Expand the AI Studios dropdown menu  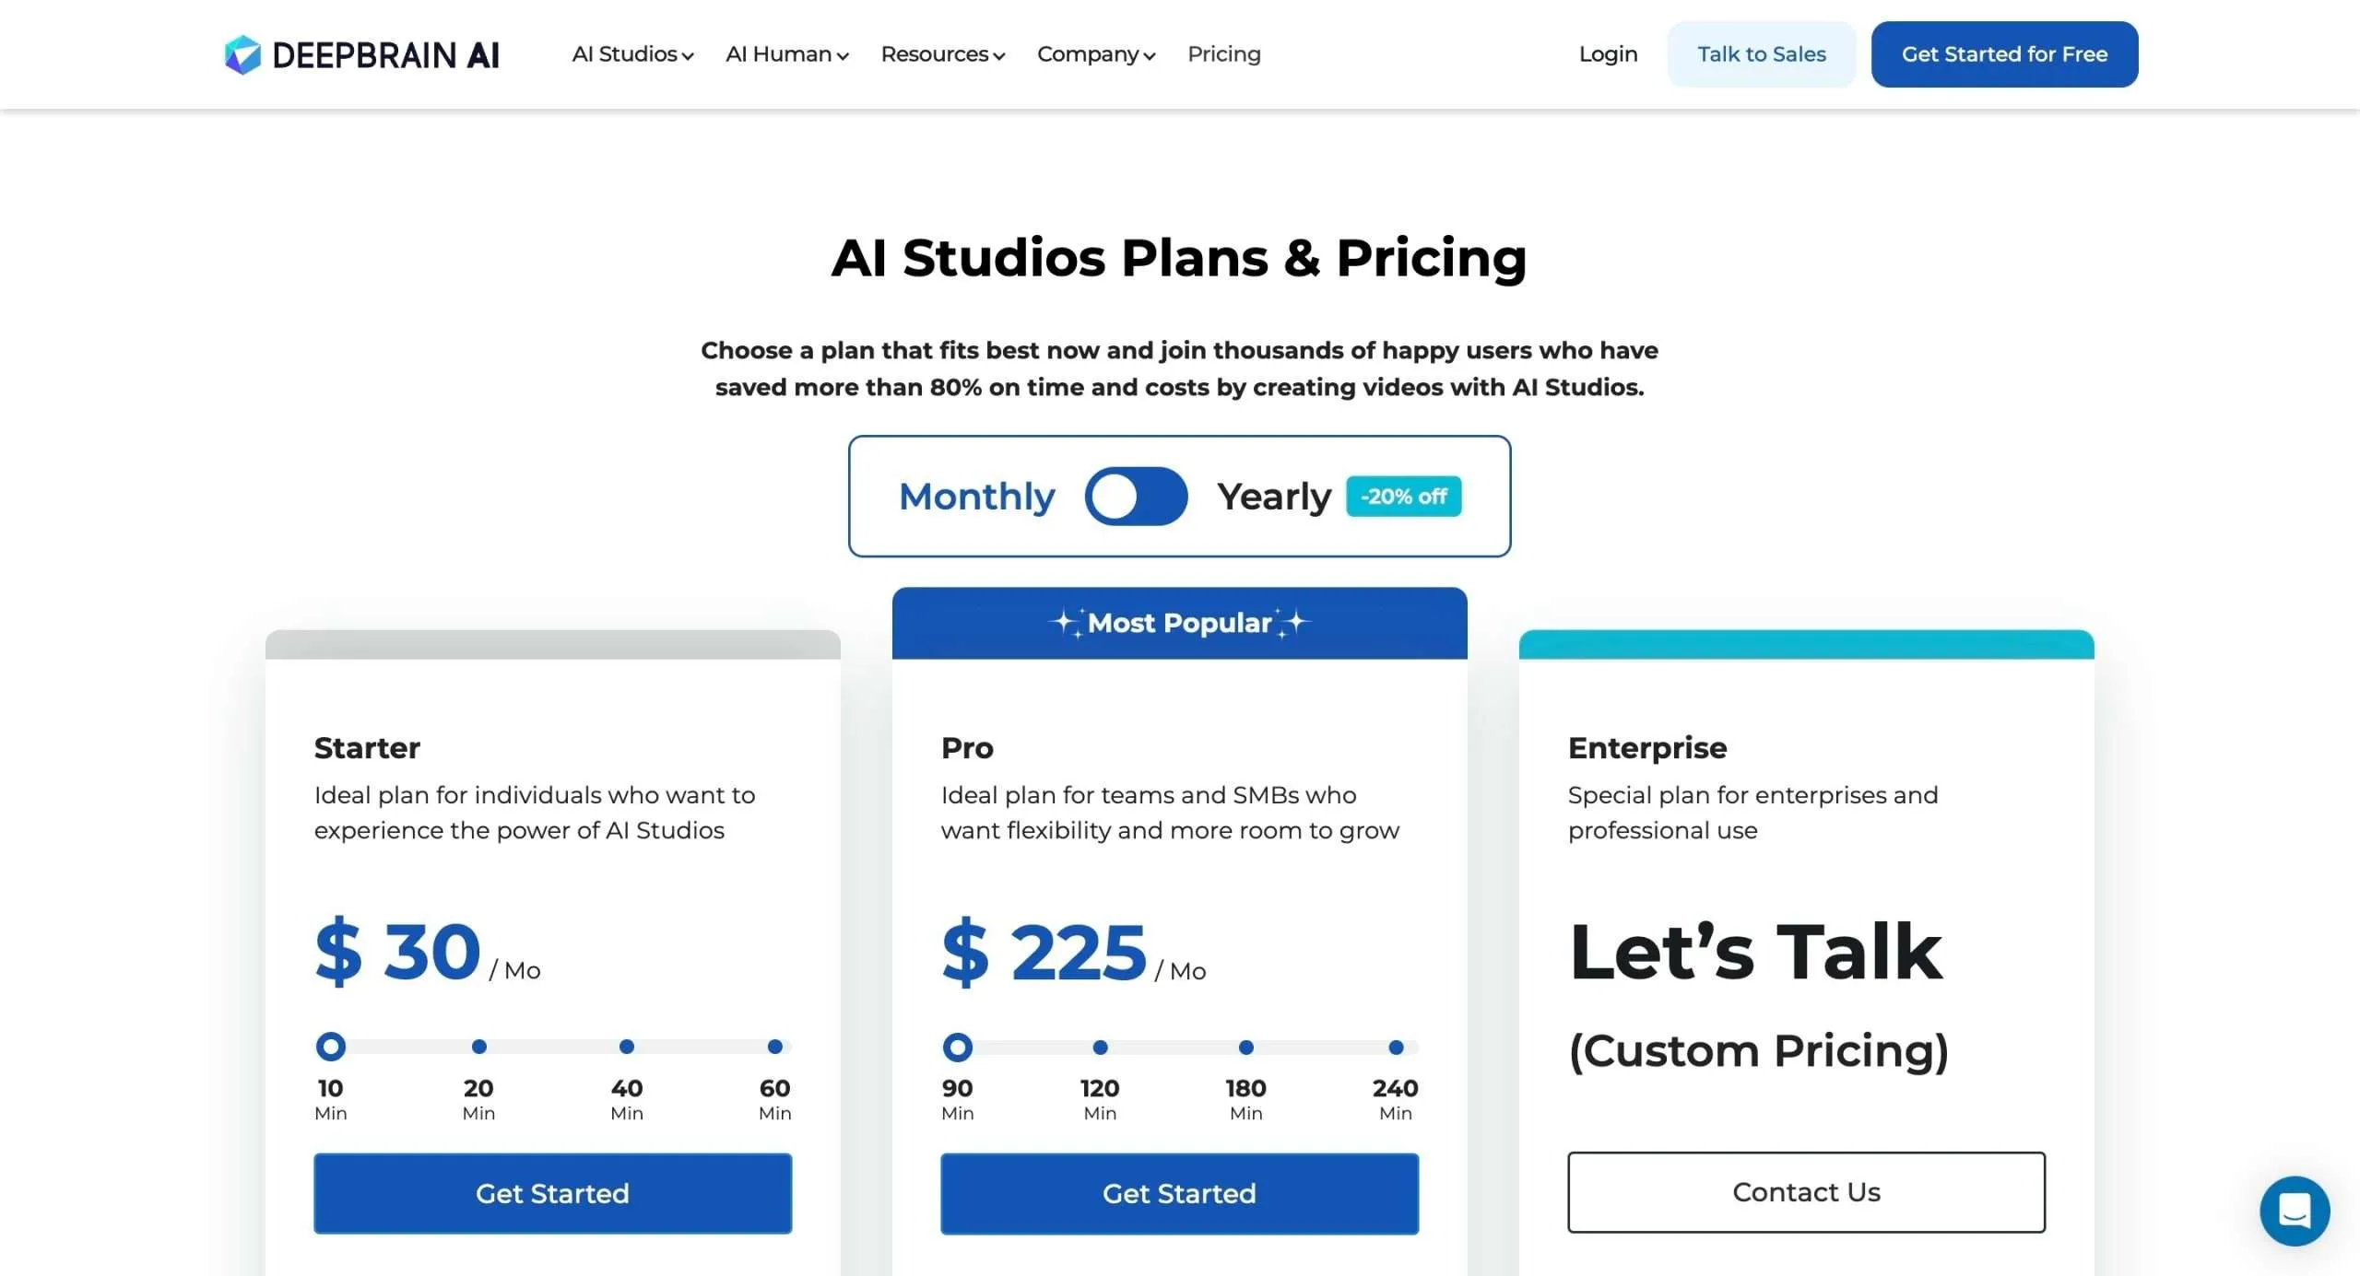point(632,54)
